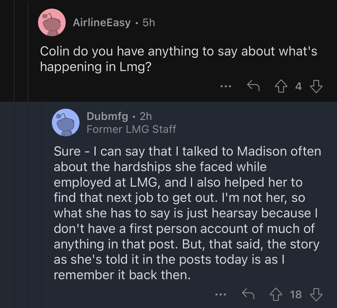Downvote AirlineEasy's comment
Viewport: 337px width, 308px height.
click(316, 86)
